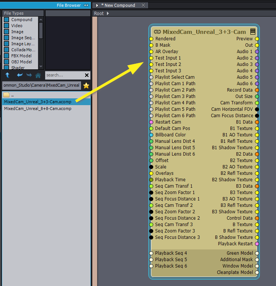276x286 pixels.
Task: Click the Out Size output pin
Action: (x=257, y=96)
